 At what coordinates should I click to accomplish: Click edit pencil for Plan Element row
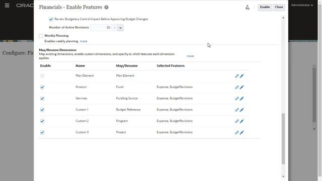tap(242, 76)
